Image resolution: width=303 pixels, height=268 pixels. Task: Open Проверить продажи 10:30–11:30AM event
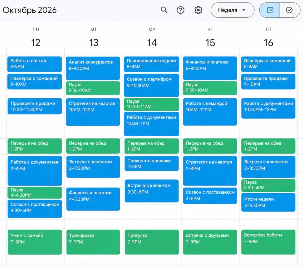(35, 106)
